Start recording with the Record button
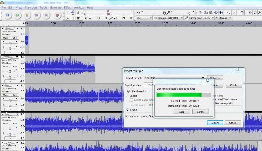 click(x=57, y=15)
